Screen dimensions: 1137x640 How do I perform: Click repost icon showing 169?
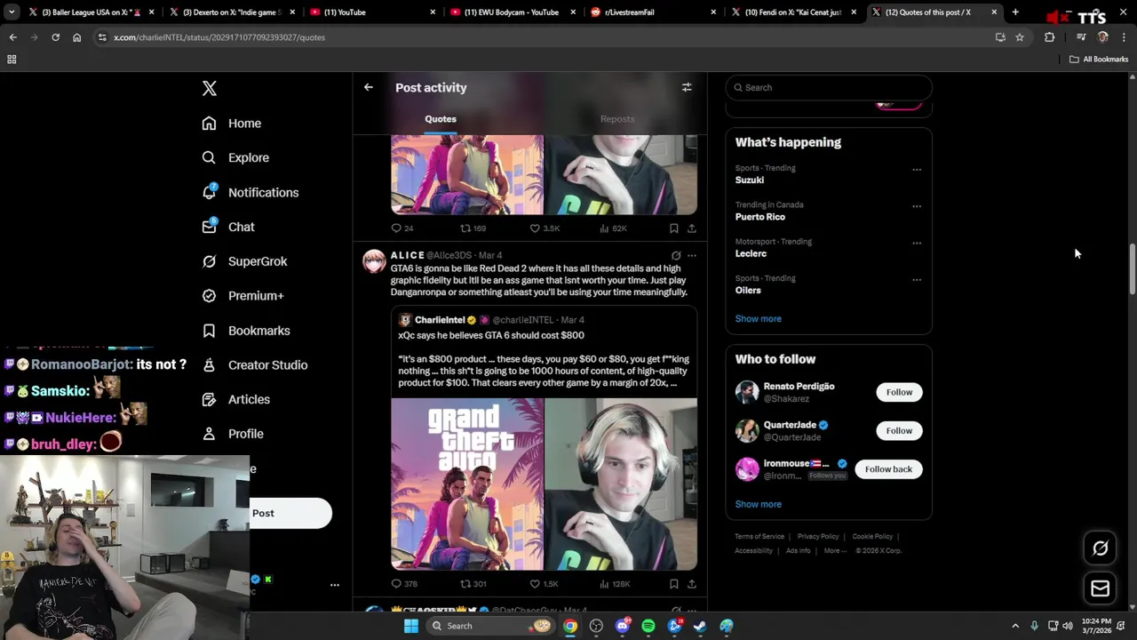465,228
